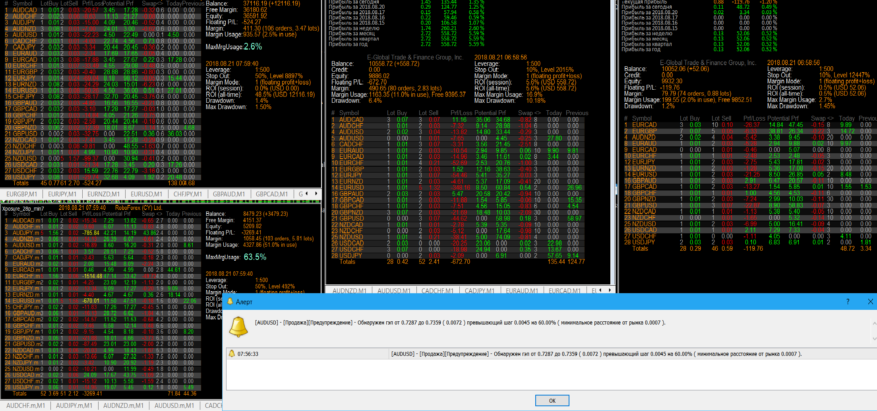Select the 07:56:33 alert history row
Viewport: 877px width, 411px height.
click(551, 354)
